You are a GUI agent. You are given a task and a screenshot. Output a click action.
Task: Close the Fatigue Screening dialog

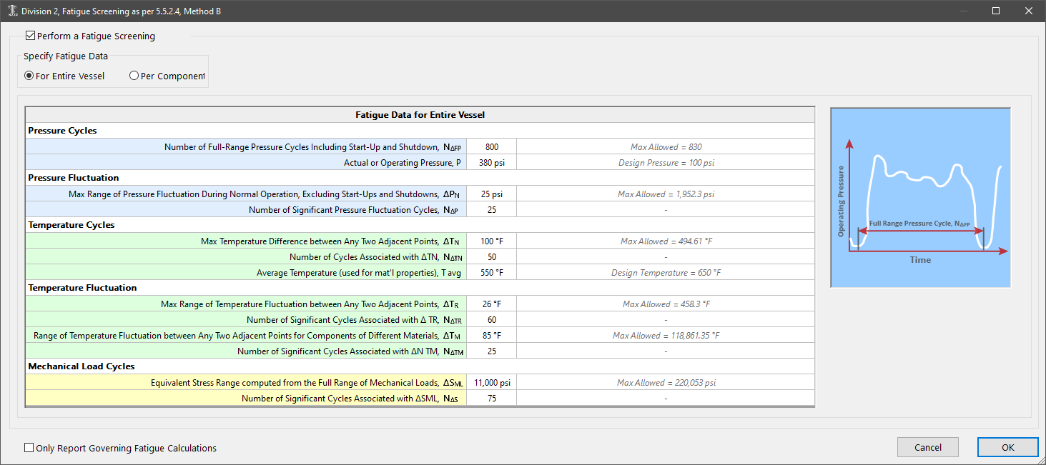tap(1029, 11)
